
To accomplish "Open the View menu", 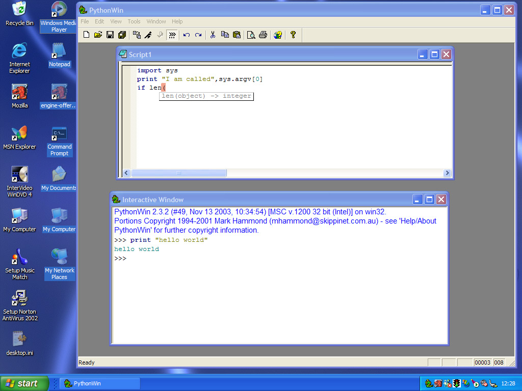I will pyautogui.click(x=116, y=21).
